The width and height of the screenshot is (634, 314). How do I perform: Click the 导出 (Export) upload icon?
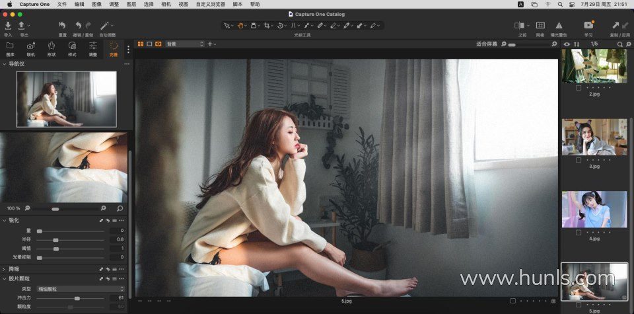[21, 26]
